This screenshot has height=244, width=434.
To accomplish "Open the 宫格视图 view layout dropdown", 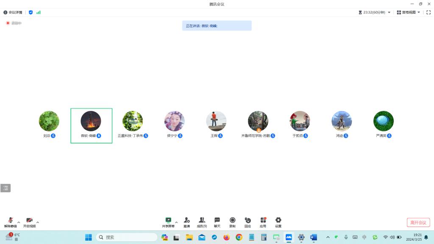I will coord(409,12).
